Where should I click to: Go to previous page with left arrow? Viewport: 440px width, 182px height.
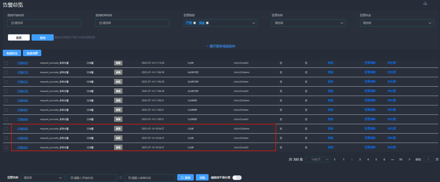pos(335,159)
